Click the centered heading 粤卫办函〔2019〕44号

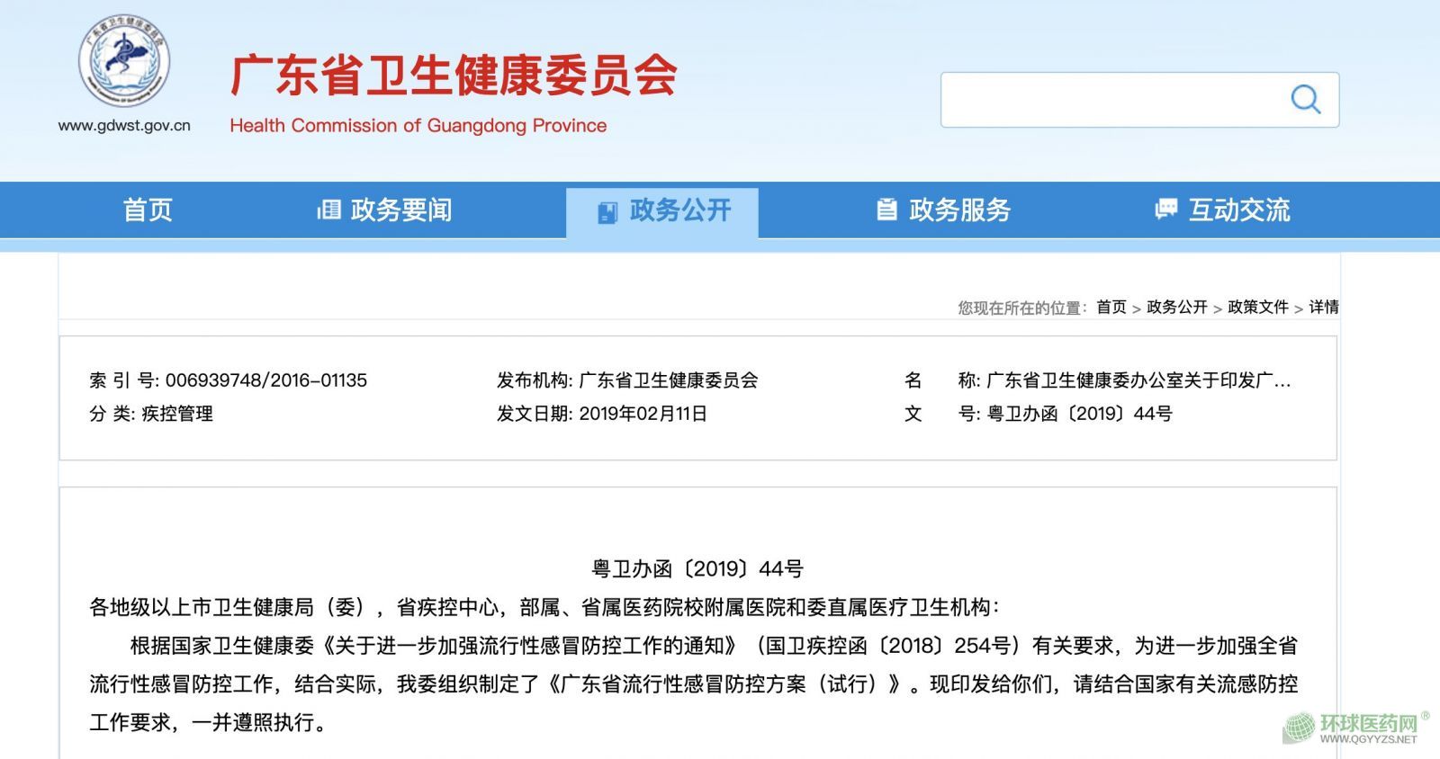coord(697,568)
